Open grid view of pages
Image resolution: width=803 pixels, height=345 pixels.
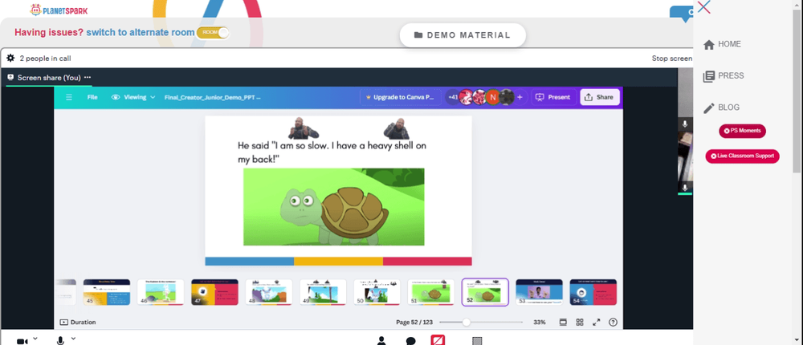(580, 323)
